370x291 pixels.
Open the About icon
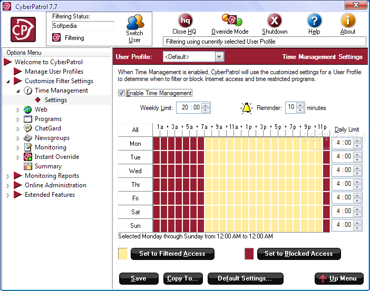348,21
